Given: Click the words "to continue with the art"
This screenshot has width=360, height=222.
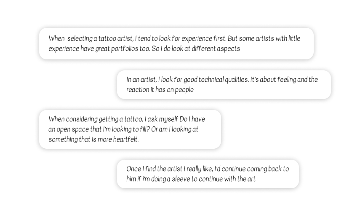Looking at the screenshot, I should [x=223, y=179].
